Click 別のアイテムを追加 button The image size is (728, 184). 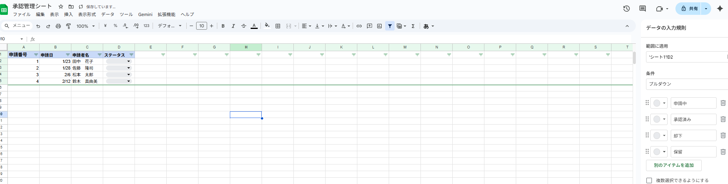pyautogui.click(x=673, y=165)
